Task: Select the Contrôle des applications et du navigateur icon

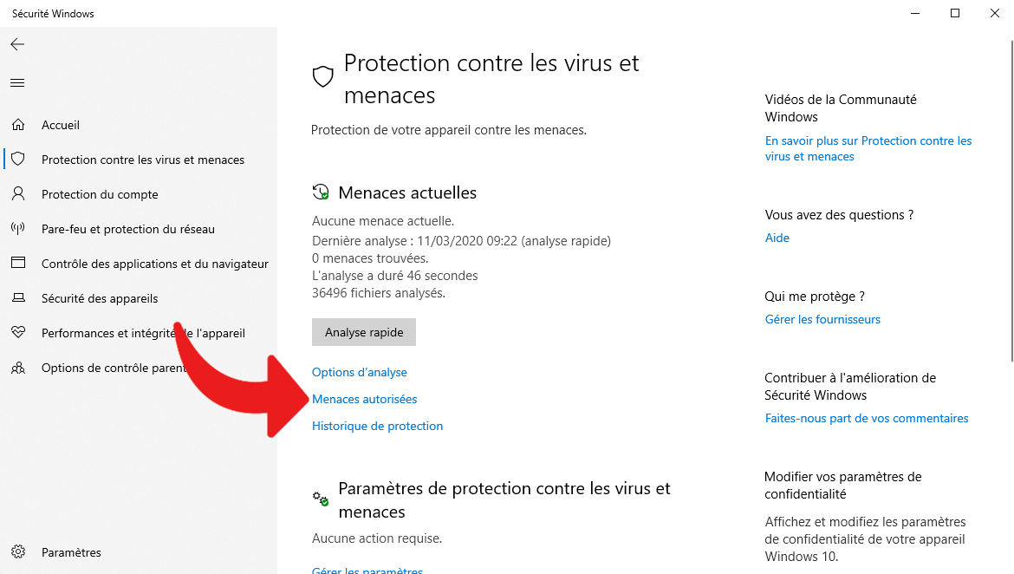Action: click(19, 263)
